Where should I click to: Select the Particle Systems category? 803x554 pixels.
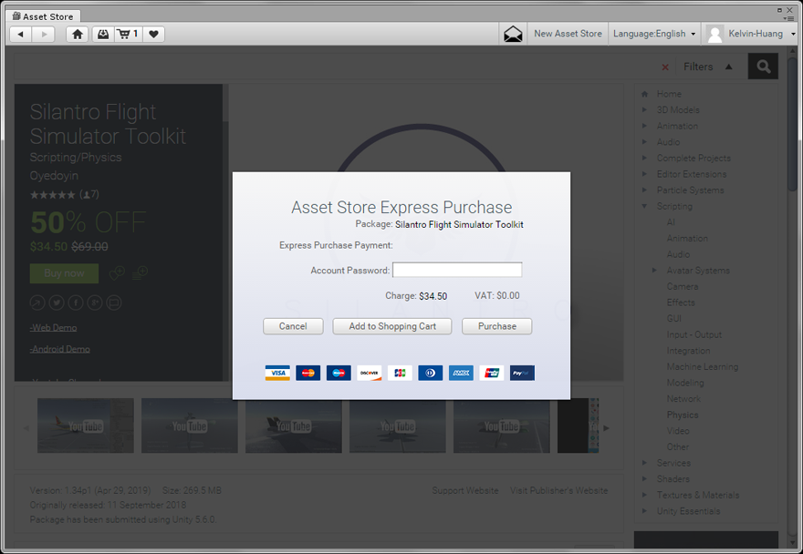(x=690, y=190)
